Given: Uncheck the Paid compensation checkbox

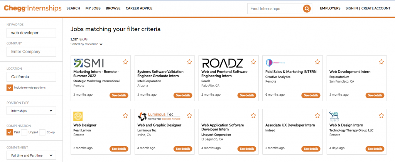Looking at the screenshot, I should (x=10, y=132).
